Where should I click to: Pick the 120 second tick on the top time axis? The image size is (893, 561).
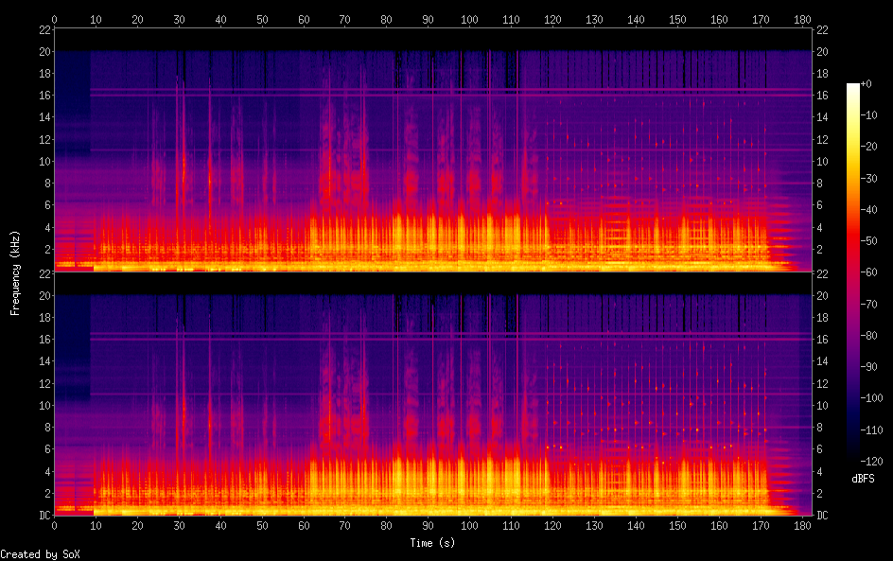pos(552,18)
